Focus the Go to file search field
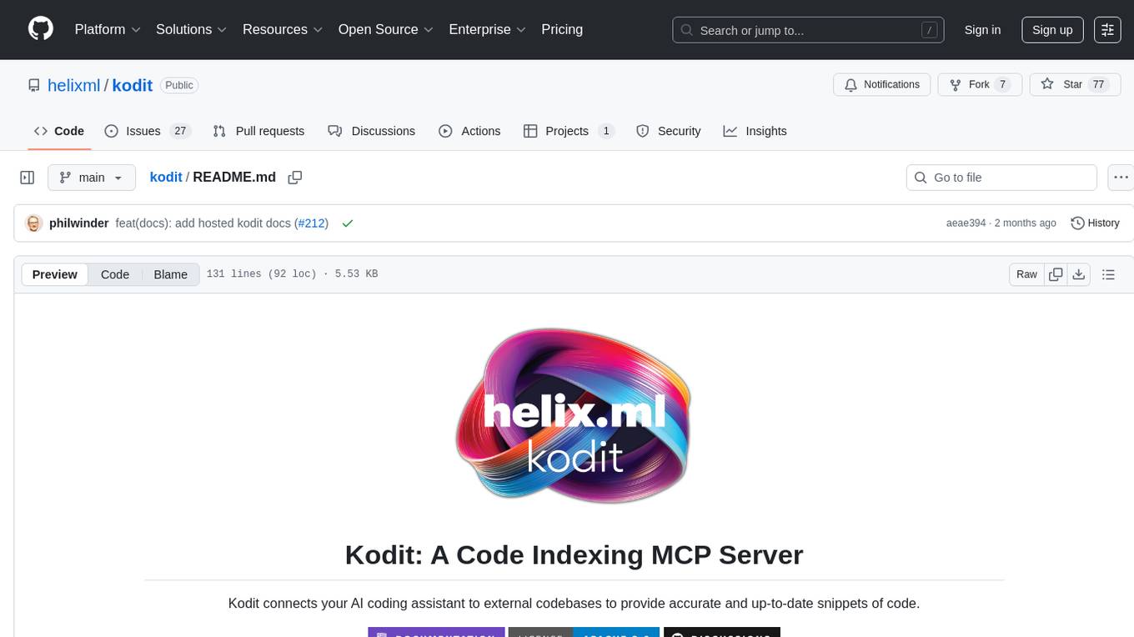The image size is (1134, 637). (1001, 178)
